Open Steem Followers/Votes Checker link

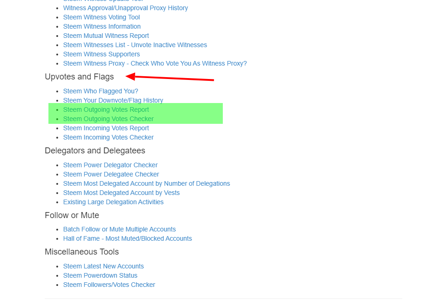[x=109, y=285]
